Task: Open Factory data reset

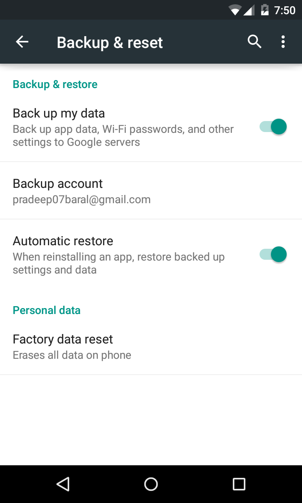Action: [151, 346]
